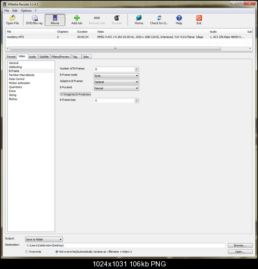258x269 pixels.
Task: Open the Home globe icon
Action: [x=139, y=20]
